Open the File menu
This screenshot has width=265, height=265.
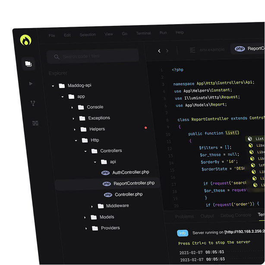click(52, 35)
